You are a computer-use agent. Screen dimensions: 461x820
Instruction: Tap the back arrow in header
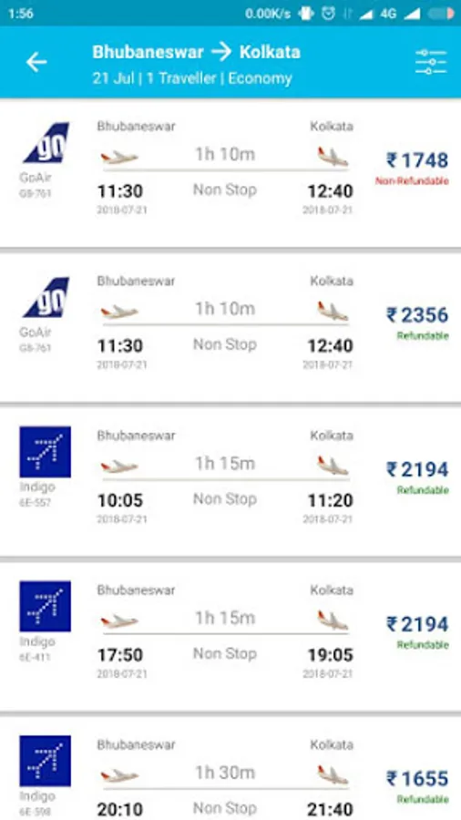pos(36,63)
